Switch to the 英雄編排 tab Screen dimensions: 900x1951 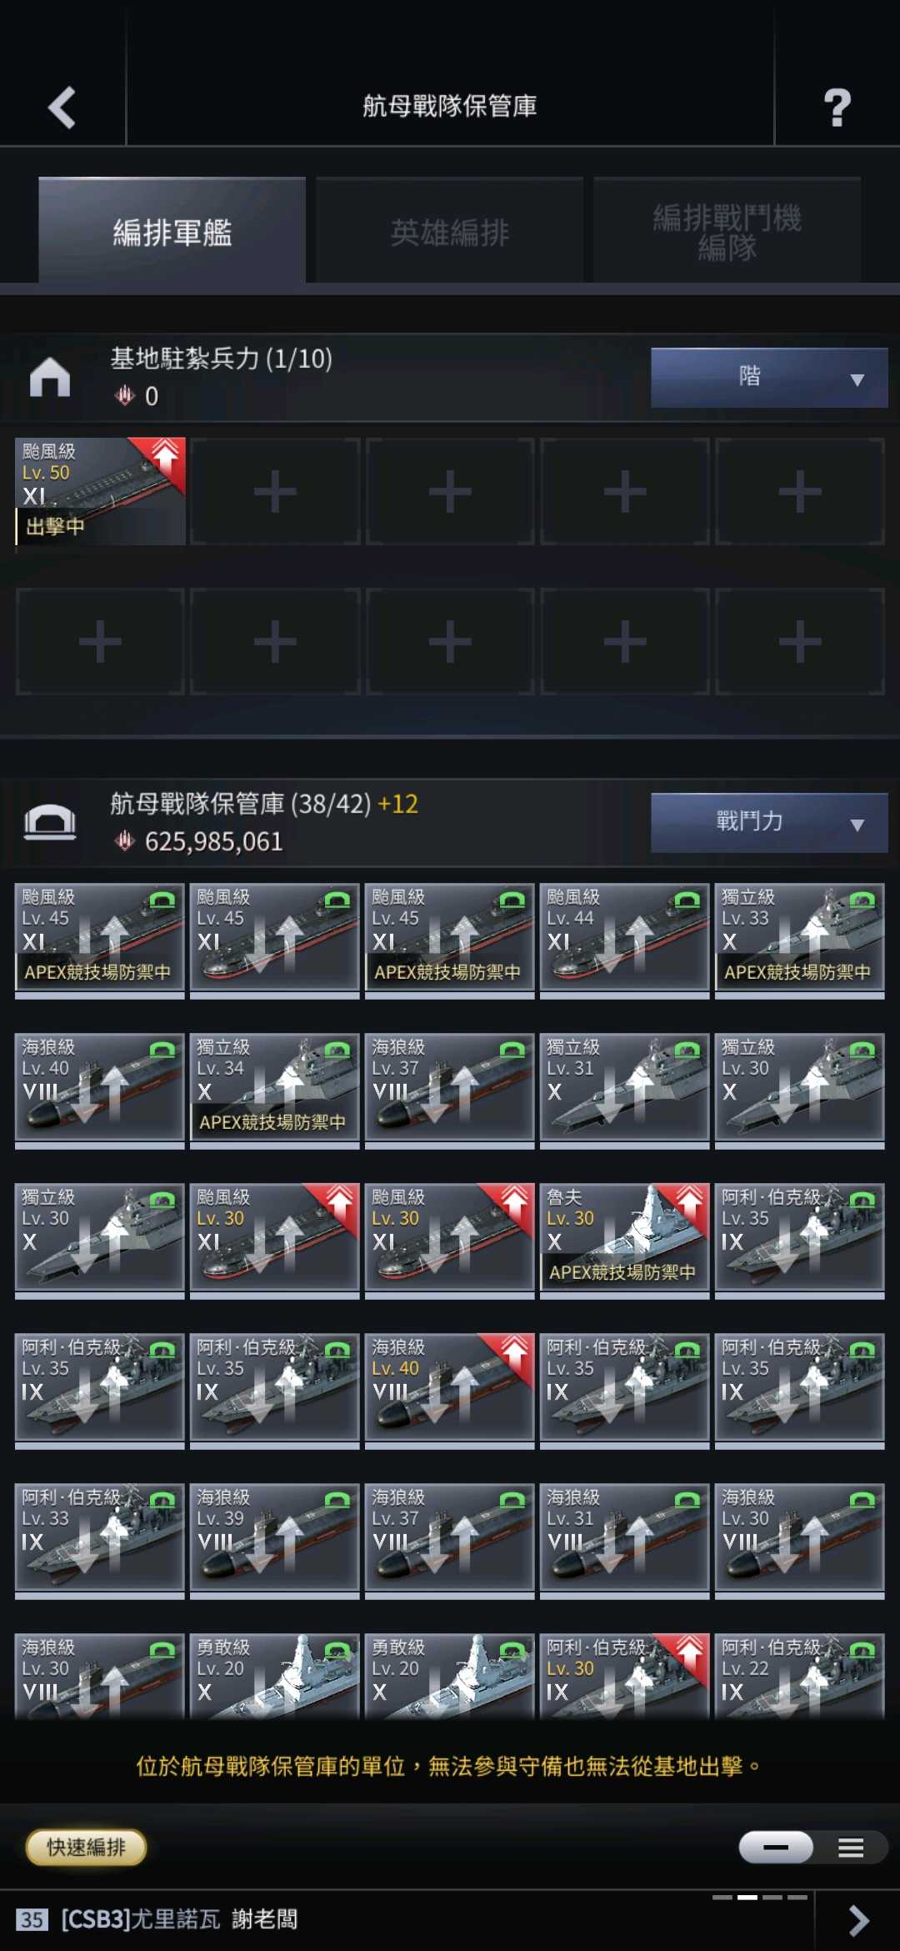point(449,232)
